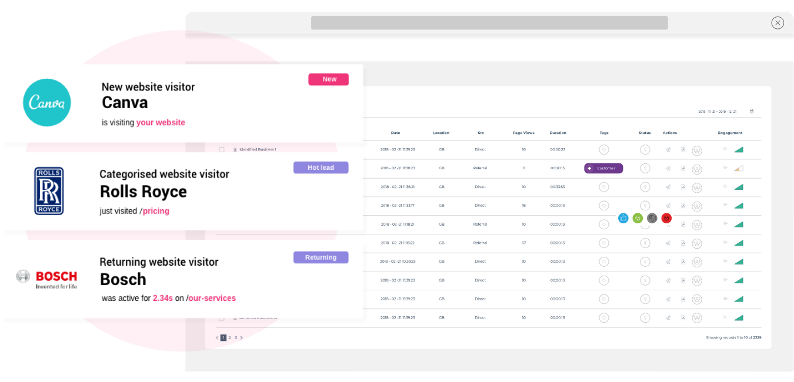Image resolution: width=794 pixels, height=382 pixels.
Task: Click the tag icon in the 10:39:23 row
Action: 604,262
